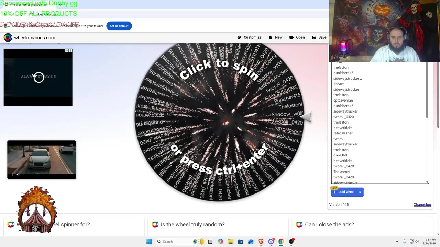Select the 'dixie360' entry in the list
440x247 pixels.
click(340, 155)
